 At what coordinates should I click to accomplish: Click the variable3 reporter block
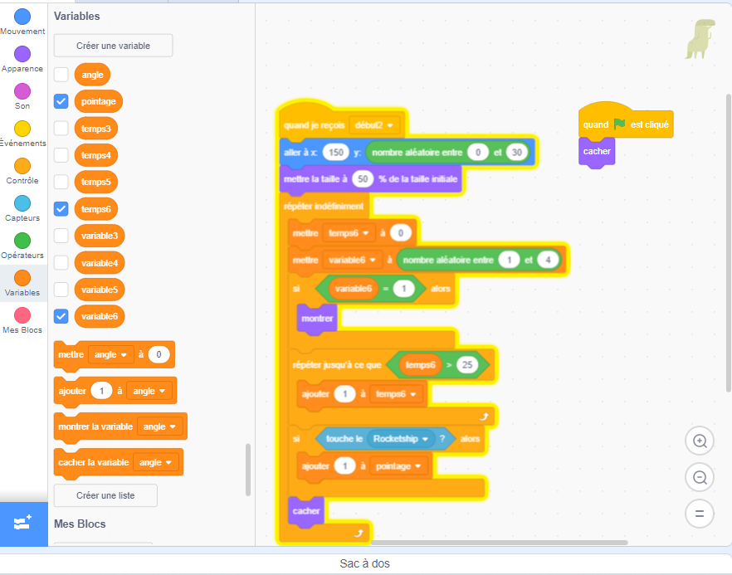click(100, 236)
